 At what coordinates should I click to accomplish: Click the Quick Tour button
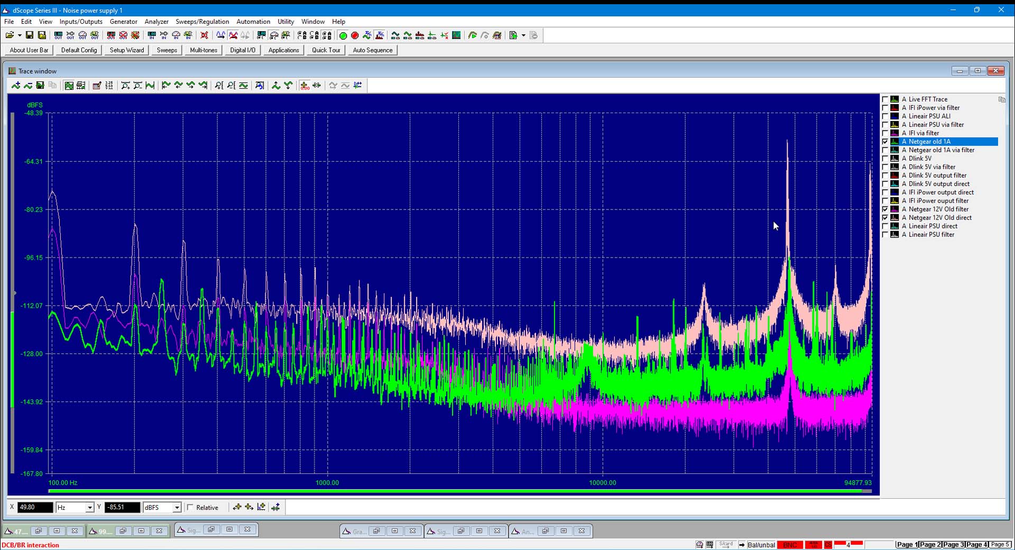point(326,50)
